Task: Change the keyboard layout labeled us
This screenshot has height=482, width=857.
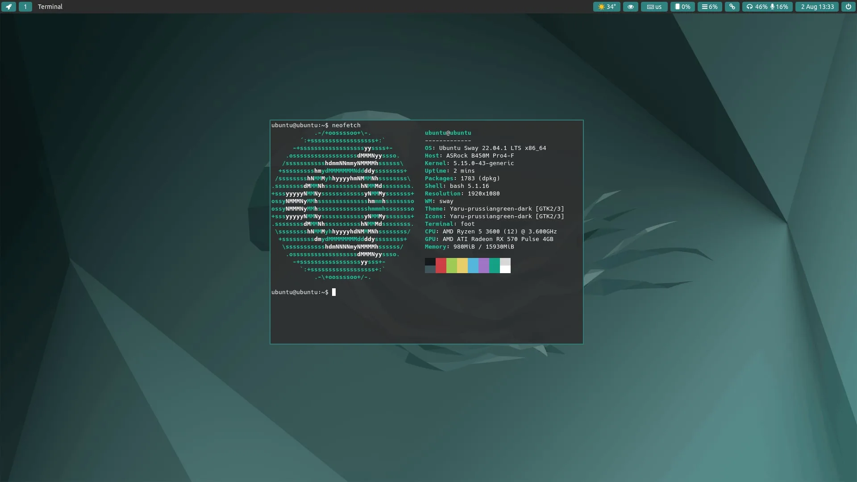Action: (654, 7)
